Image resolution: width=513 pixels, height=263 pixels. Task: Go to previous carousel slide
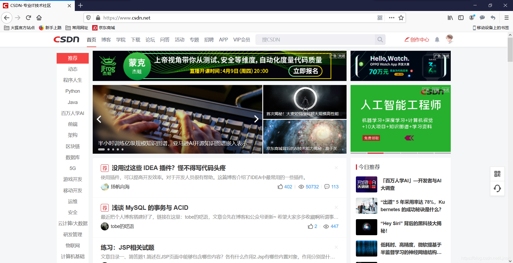[99, 119]
